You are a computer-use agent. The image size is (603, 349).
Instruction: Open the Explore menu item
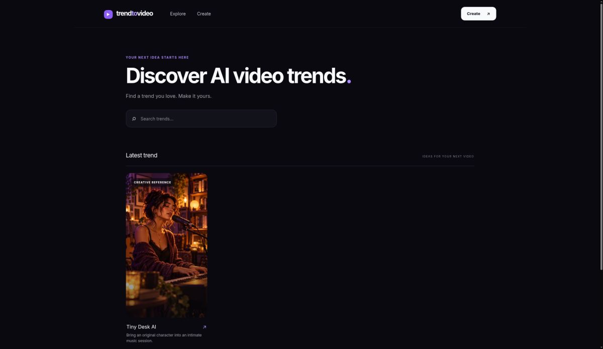[x=178, y=14]
